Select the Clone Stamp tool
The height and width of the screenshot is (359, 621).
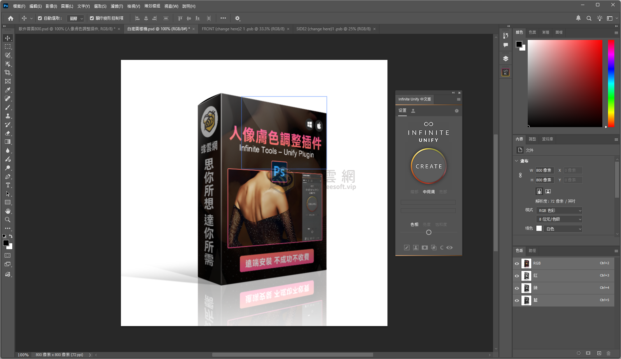[8, 116]
